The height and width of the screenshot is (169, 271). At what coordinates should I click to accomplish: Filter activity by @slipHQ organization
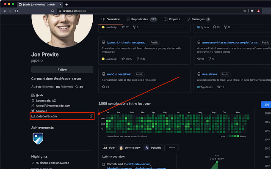coord(153,147)
